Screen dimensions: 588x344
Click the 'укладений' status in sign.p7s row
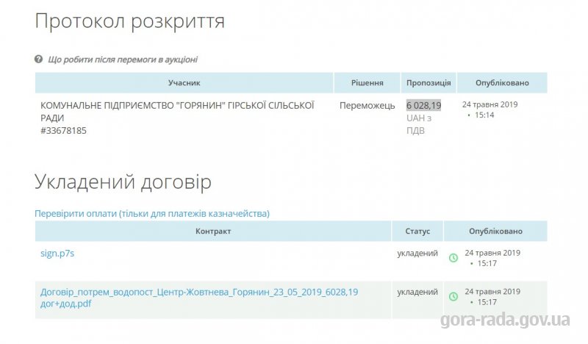click(417, 253)
